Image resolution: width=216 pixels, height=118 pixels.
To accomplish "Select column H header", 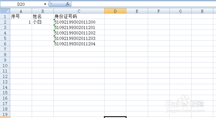I will [x=202, y=11].
